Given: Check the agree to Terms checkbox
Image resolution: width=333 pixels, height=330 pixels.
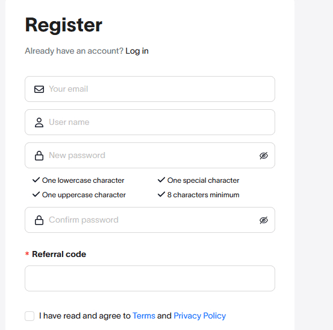Looking at the screenshot, I should (30, 316).
